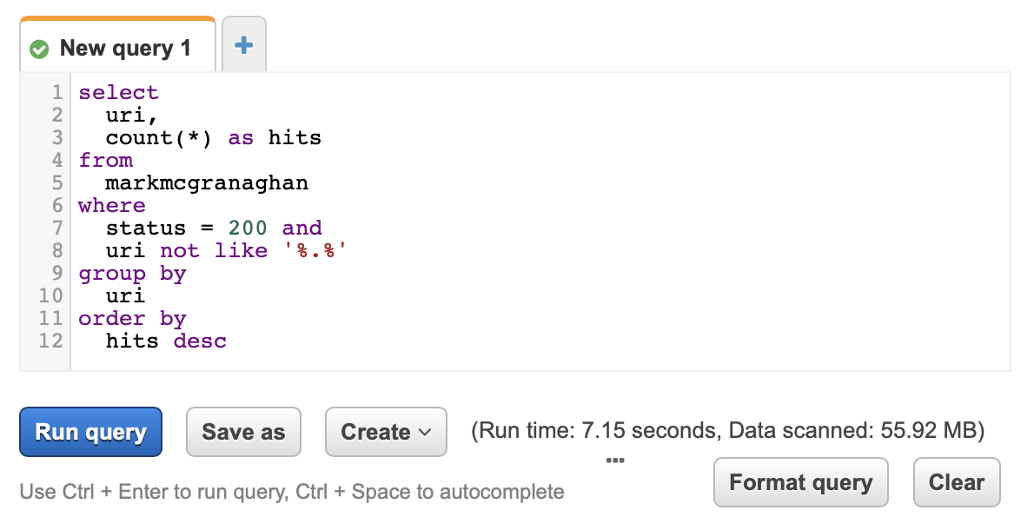Click the Format query button
The width and height of the screenshot is (1034, 517).
[800, 483]
